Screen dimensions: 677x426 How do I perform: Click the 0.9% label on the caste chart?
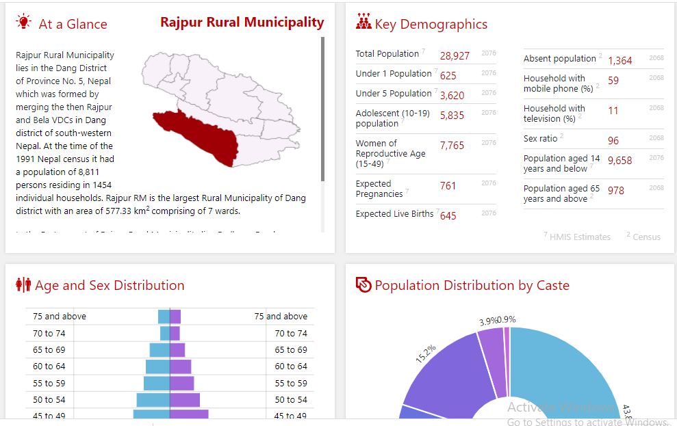[507, 319]
